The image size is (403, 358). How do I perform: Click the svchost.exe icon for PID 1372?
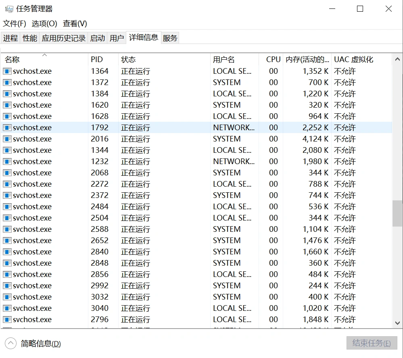pos(7,82)
